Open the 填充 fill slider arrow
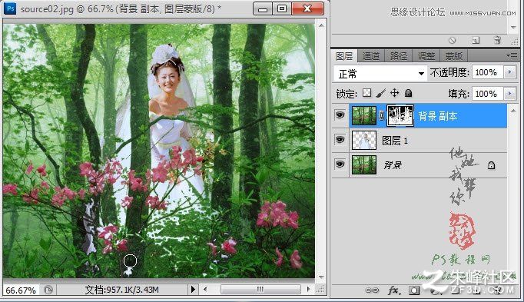 510,94
